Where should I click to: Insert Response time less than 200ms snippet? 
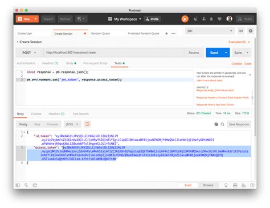click(215, 105)
